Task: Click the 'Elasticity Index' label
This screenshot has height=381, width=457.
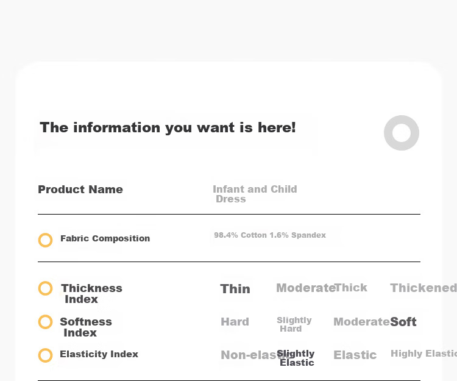Action: coord(99,354)
